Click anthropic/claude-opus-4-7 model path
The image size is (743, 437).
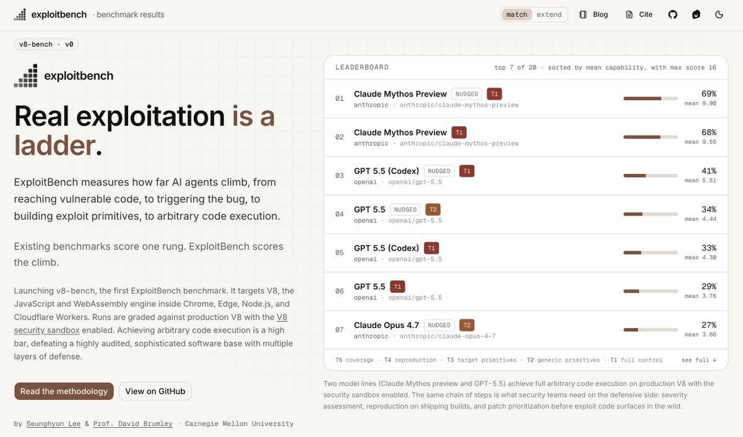[447, 336]
